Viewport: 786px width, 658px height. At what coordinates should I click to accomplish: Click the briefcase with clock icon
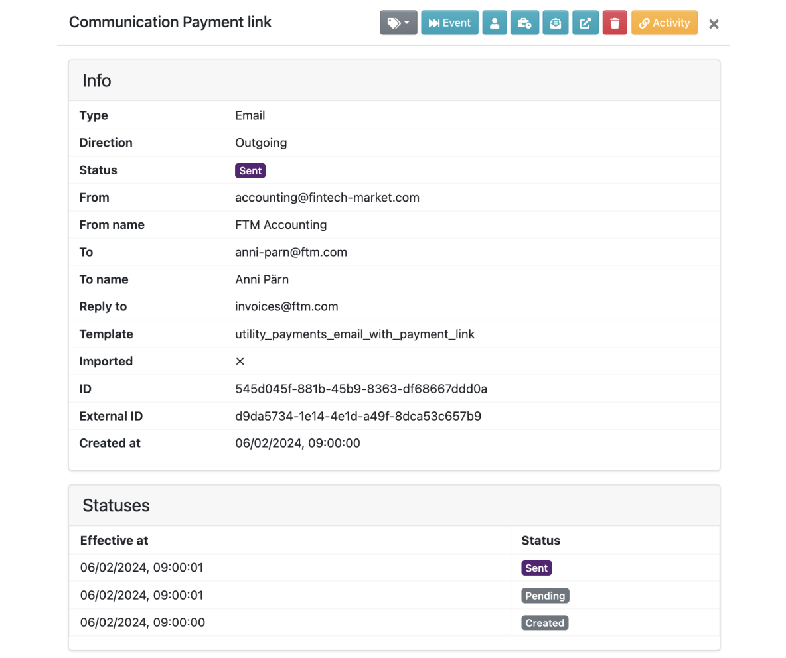(x=524, y=23)
